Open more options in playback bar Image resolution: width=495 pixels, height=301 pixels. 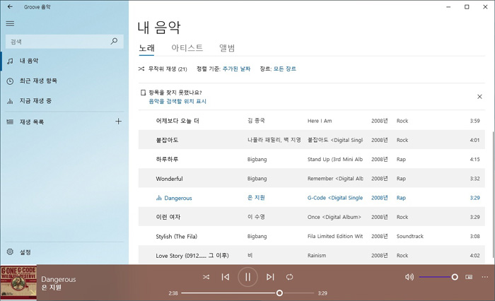coord(484,277)
